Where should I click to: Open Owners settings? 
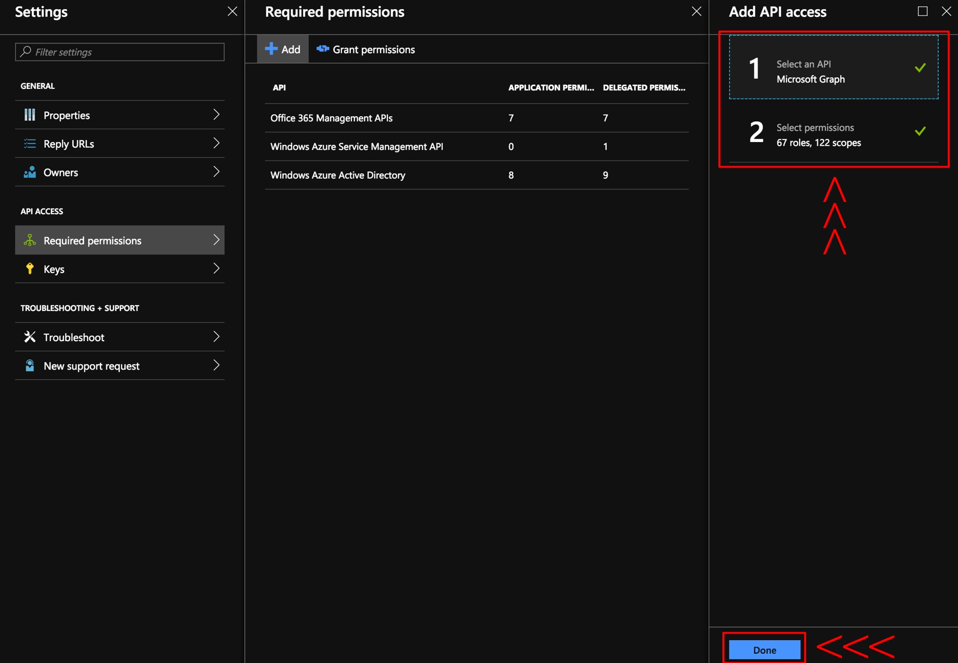(x=120, y=172)
